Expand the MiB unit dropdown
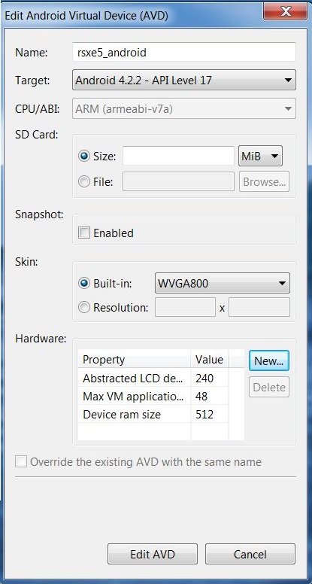Screen dimensions: 312x584 (x=260, y=156)
